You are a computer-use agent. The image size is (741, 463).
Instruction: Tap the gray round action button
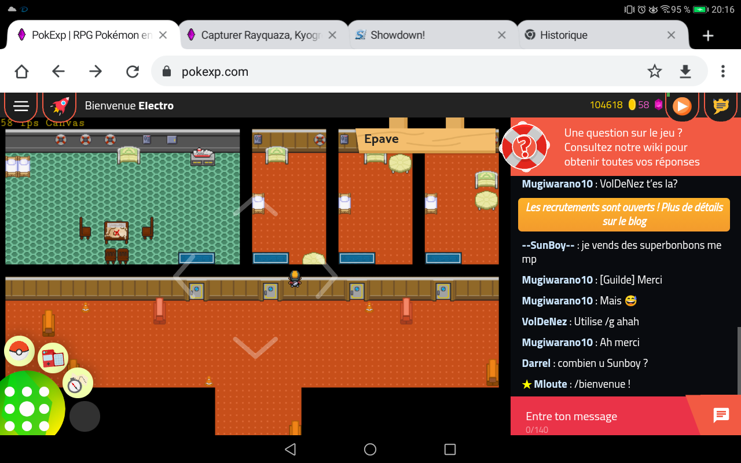[x=85, y=416]
